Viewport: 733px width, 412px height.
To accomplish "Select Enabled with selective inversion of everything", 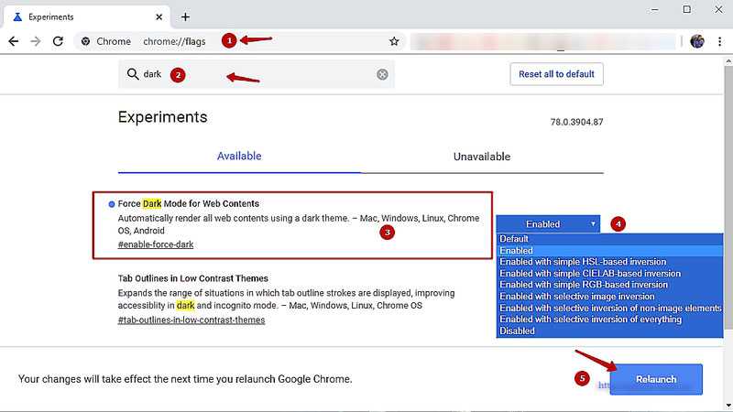I will click(609, 319).
